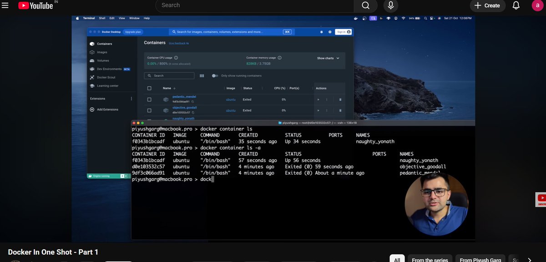Toggle Only show running containers switch
546x262 pixels.
coord(215,76)
